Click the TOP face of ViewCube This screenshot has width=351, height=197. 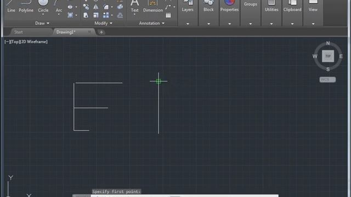click(x=328, y=56)
